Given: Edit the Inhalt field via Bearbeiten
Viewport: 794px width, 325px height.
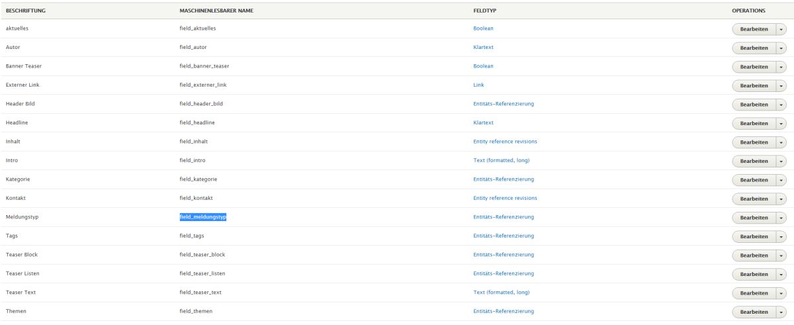Looking at the screenshot, I should [754, 142].
